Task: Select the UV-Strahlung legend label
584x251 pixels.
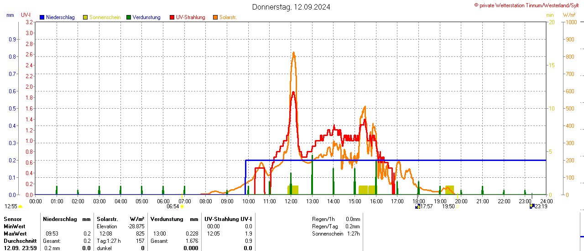Action: click(x=192, y=17)
